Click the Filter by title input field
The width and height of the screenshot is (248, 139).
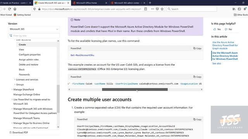click(34, 36)
